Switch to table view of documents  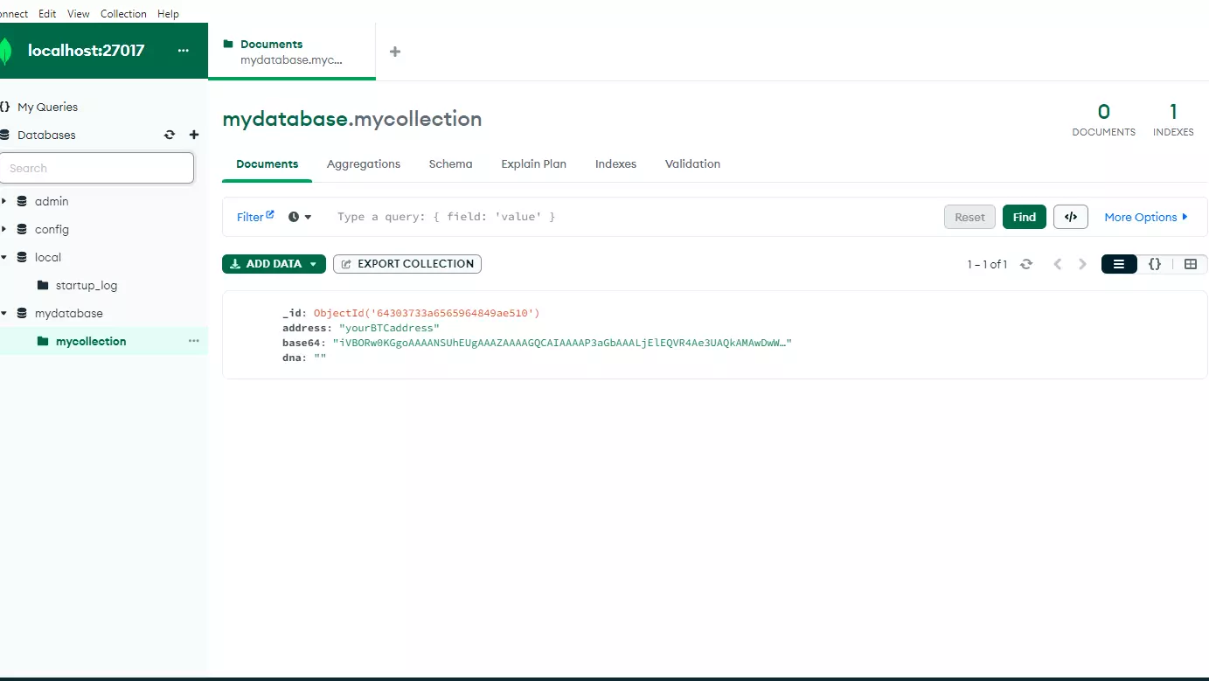click(1190, 264)
